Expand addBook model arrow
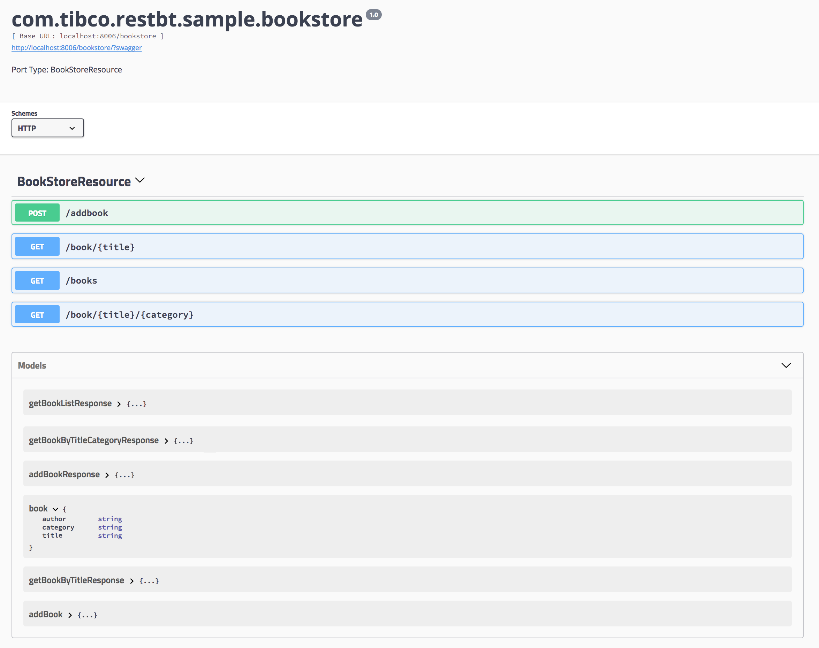 (x=70, y=615)
